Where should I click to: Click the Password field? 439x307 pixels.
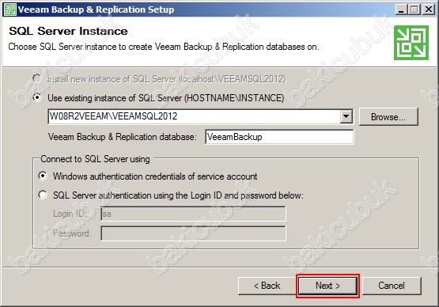pos(193,233)
